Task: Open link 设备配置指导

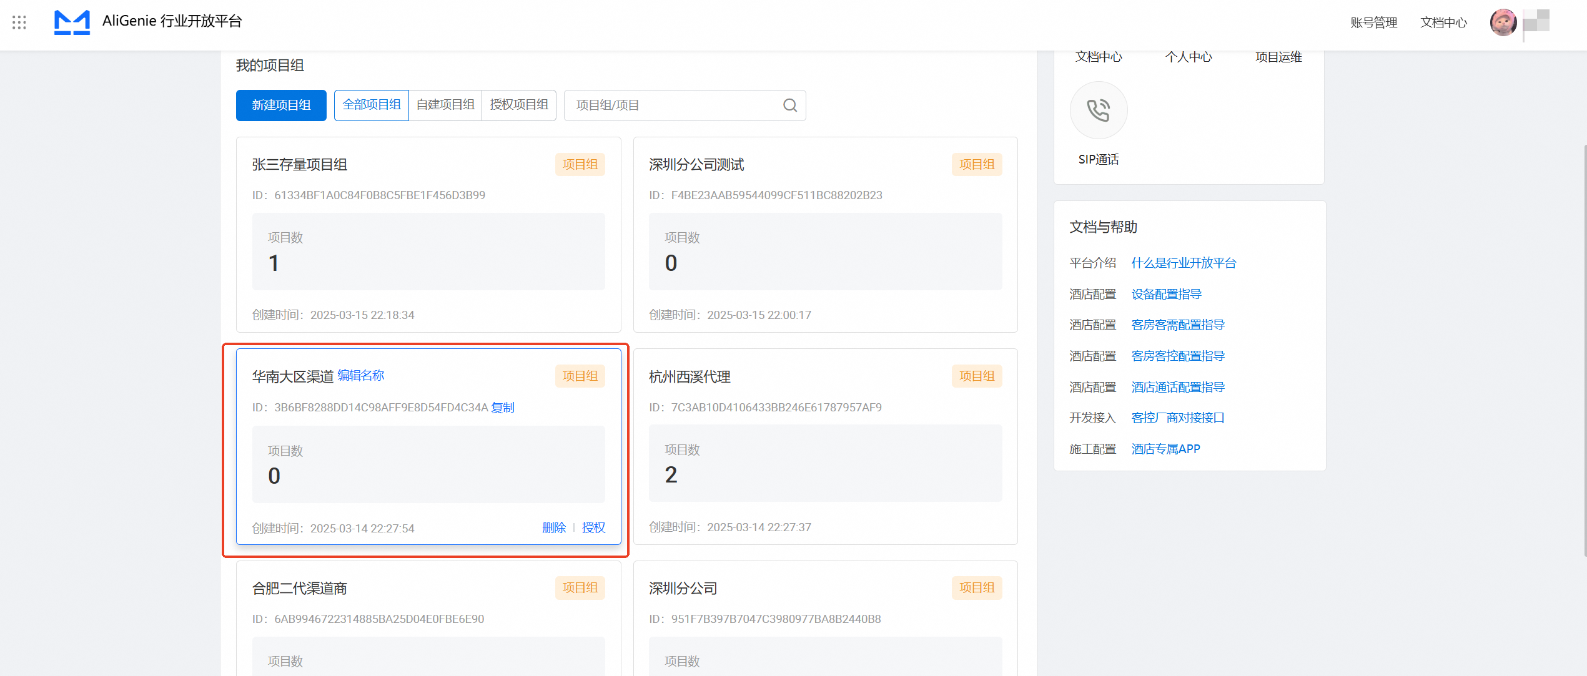Action: pos(1166,294)
